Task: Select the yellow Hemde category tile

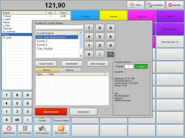Action: pyautogui.click(x=113, y=16)
